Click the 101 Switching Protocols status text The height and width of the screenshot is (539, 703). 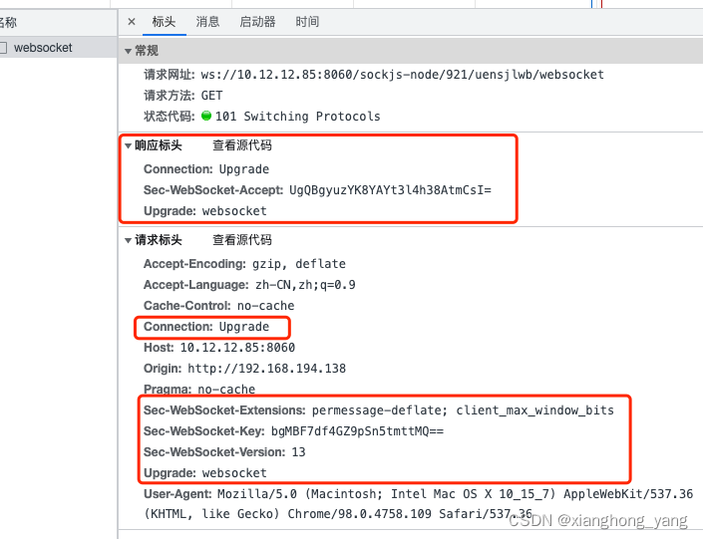tap(297, 117)
